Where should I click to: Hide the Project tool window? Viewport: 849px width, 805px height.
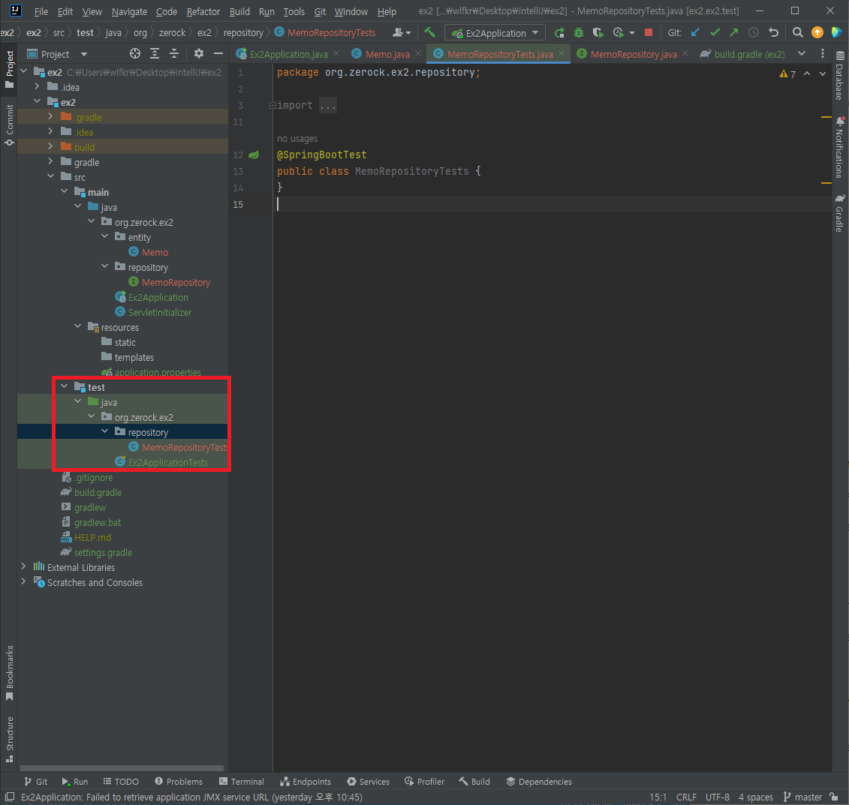[x=218, y=53]
